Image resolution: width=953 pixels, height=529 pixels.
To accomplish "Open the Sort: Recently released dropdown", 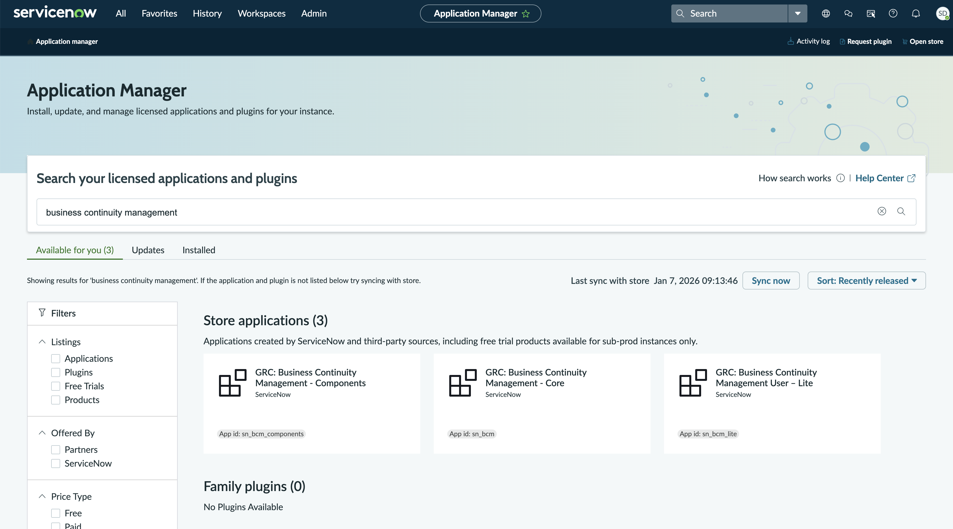I will click(x=866, y=281).
